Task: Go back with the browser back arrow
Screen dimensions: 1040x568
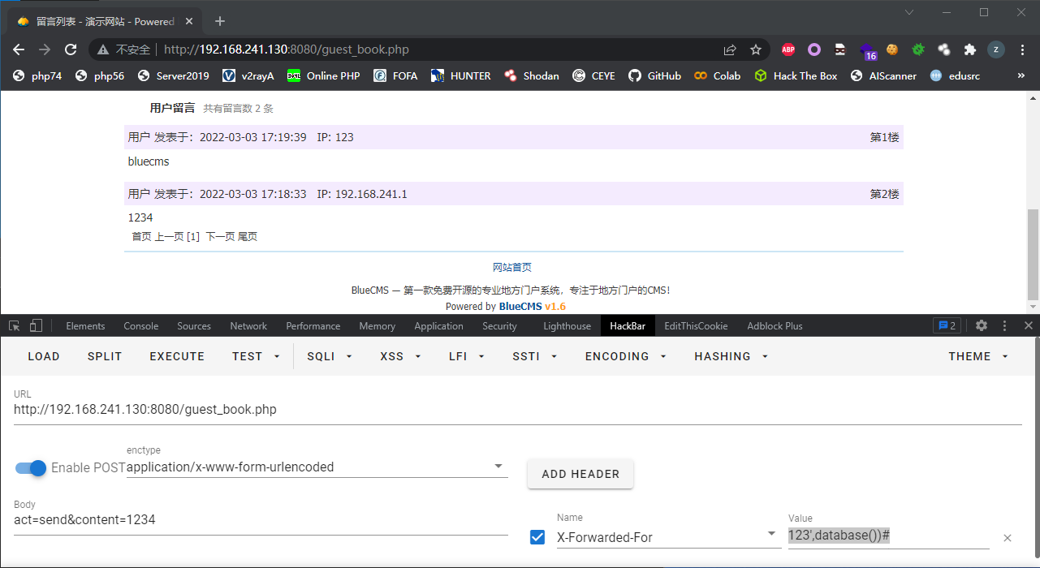Action: click(x=19, y=49)
